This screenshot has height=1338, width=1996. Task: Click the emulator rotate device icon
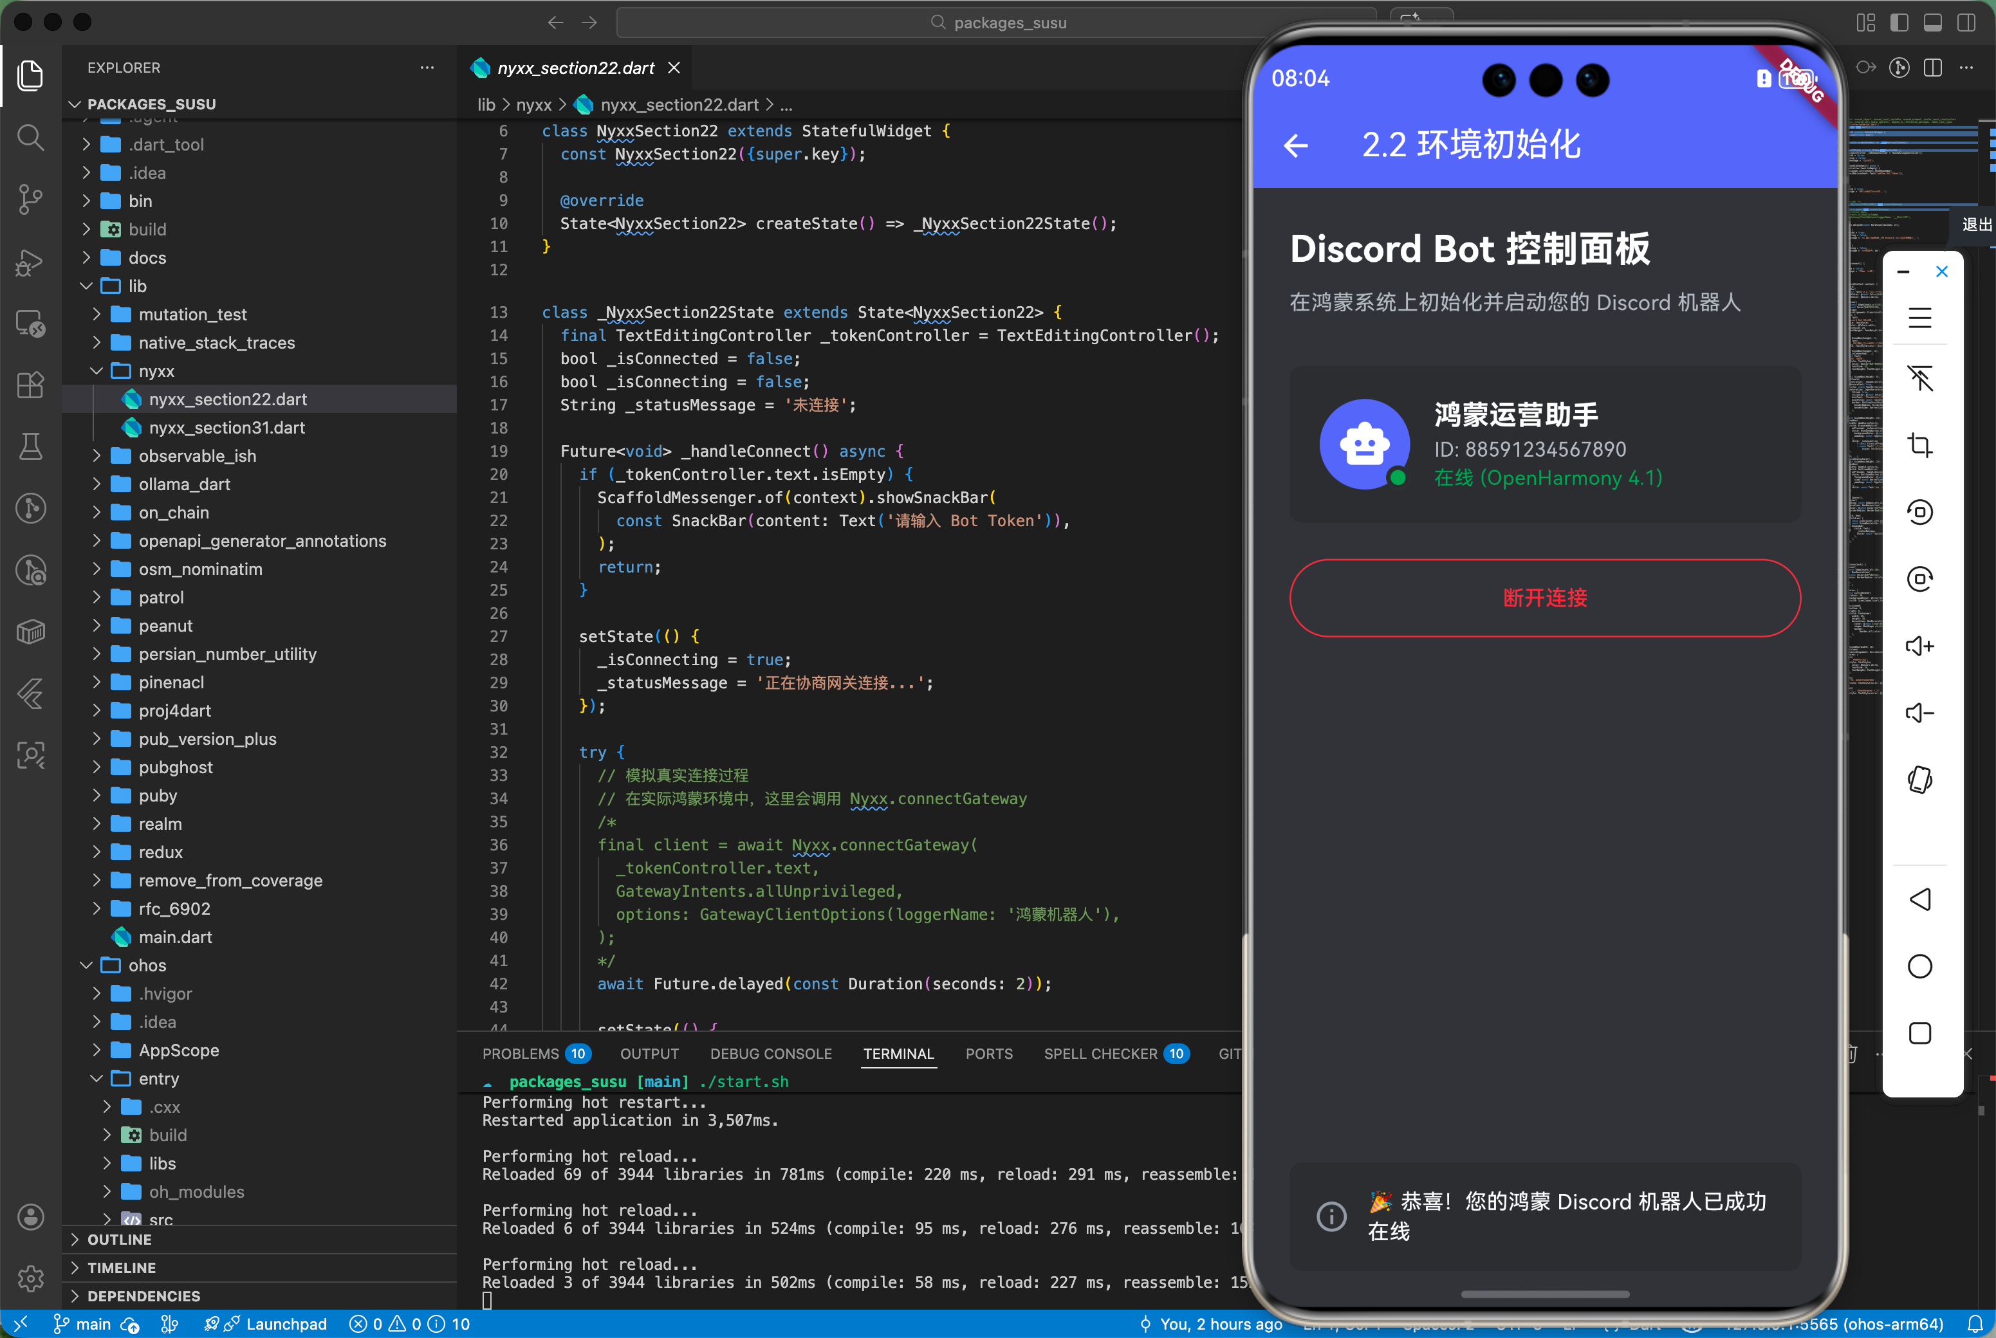tap(1919, 779)
